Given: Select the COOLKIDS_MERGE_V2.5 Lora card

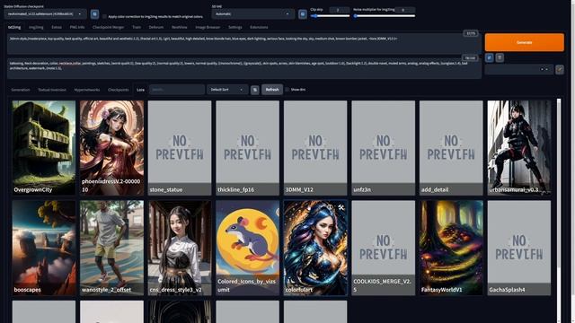Looking at the screenshot, I should pos(384,248).
